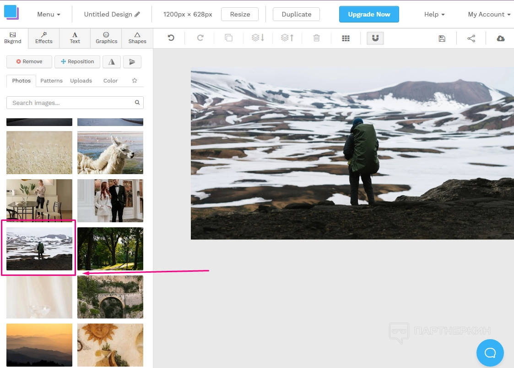
Task: Expand the My Account dropdown
Action: coord(489,14)
